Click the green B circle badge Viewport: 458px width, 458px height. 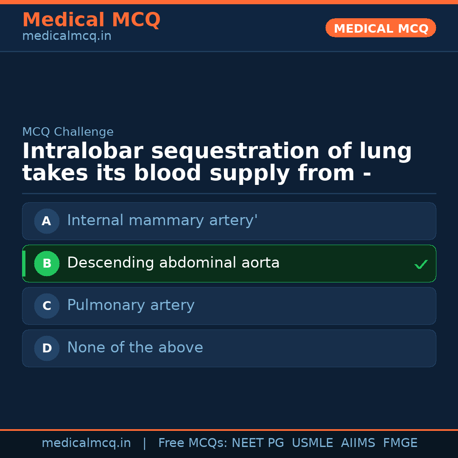tap(47, 263)
